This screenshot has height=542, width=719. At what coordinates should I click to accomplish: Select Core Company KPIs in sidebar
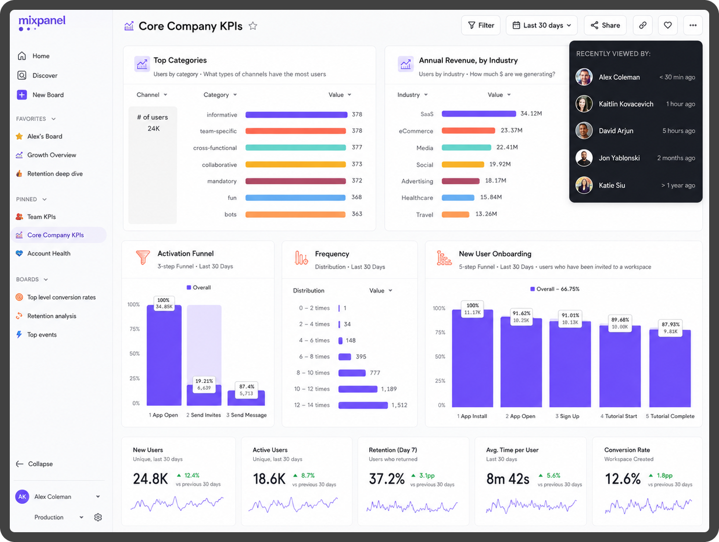pyautogui.click(x=58, y=235)
